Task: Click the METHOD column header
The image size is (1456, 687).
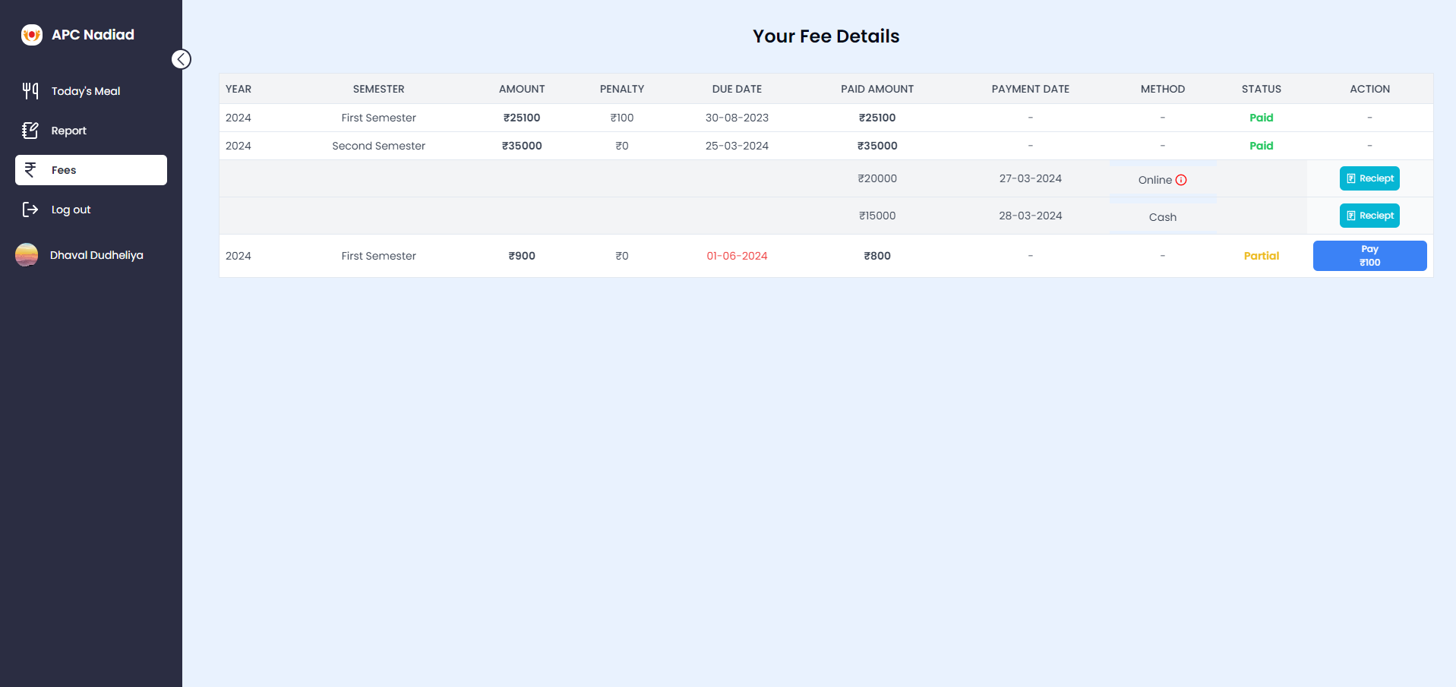Action: point(1163,89)
